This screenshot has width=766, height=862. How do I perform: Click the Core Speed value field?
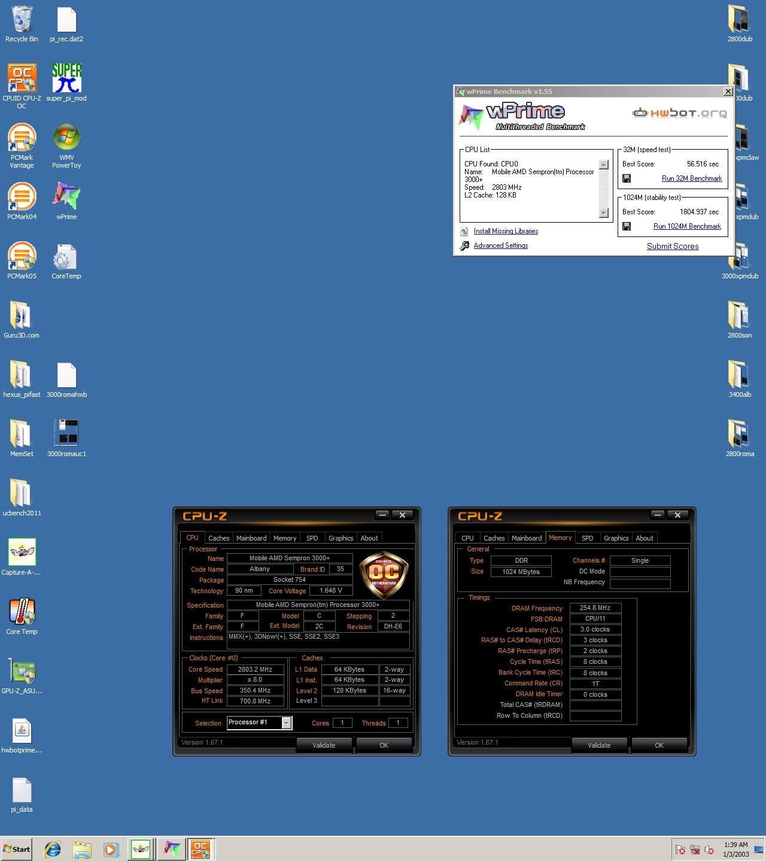coord(255,669)
